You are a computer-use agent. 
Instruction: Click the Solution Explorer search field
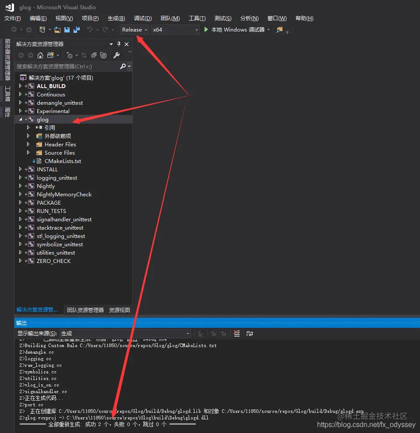point(68,66)
